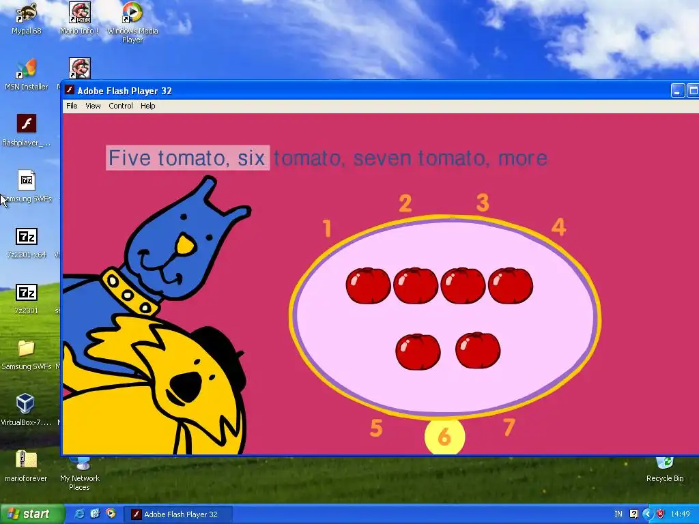The width and height of the screenshot is (699, 524).
Task: Click the number 7 below the plate
Action: pos(509,427)
